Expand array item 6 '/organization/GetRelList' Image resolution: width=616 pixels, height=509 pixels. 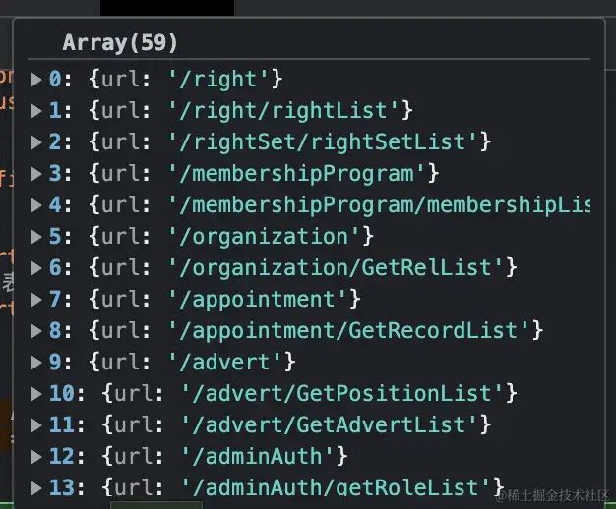click(x=36, y=268)
